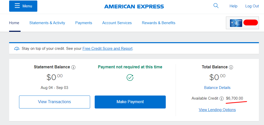The image size is (264, 125).
Task: Open the Free Credit Score and Report link
Action: 107,49
